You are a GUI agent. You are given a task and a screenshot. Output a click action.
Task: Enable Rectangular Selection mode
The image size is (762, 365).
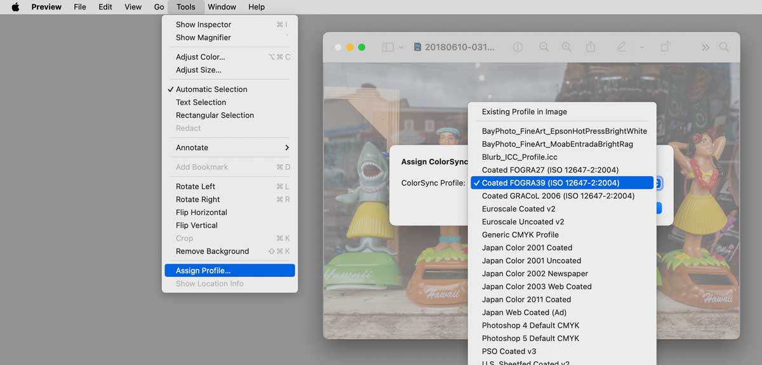[215, 115]
